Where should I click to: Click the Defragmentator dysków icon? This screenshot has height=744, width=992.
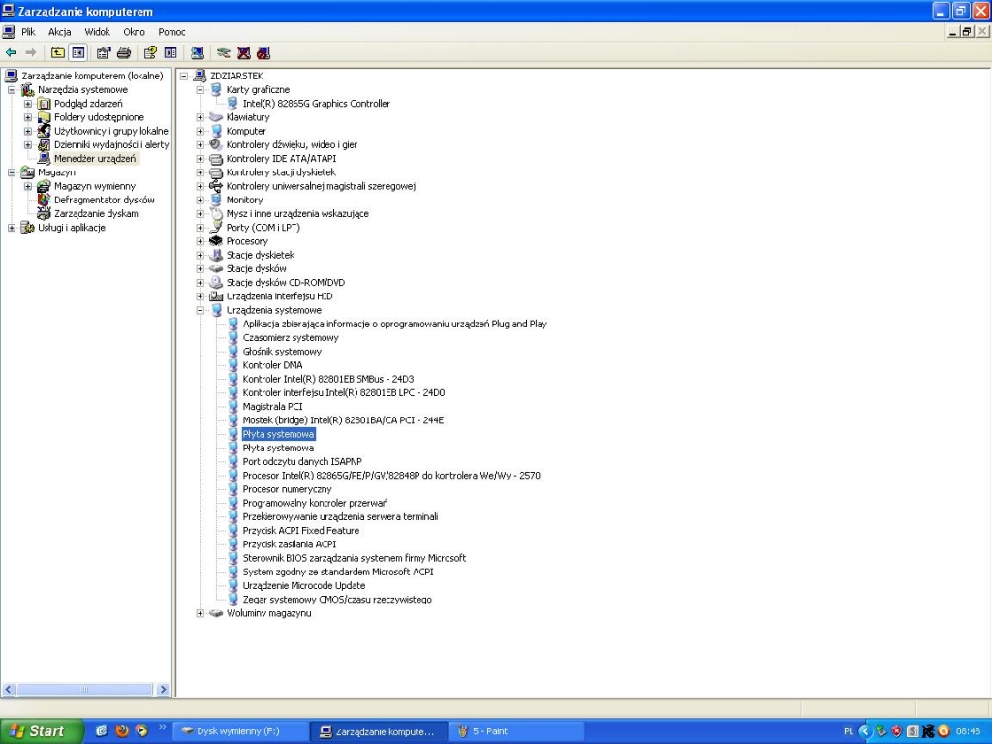pos(44,200)
